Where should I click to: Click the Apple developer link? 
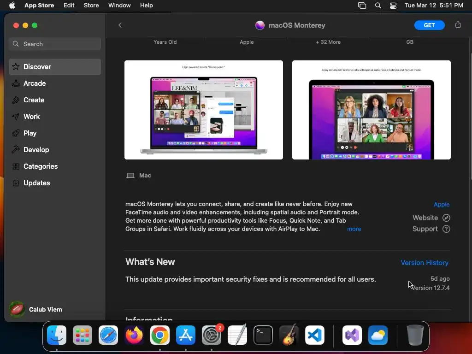click(x=442, y=204)
